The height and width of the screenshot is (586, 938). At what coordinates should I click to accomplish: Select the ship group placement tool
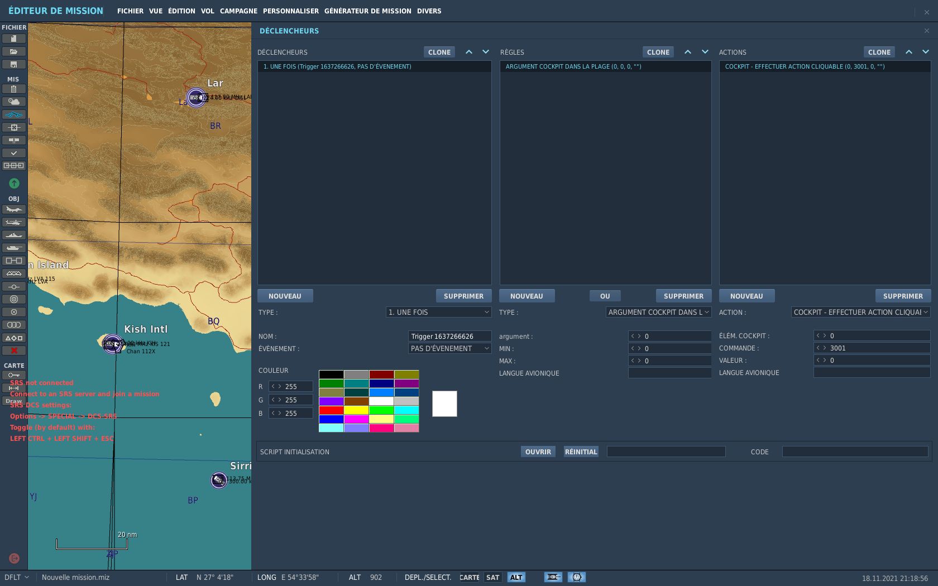point(14,235)
